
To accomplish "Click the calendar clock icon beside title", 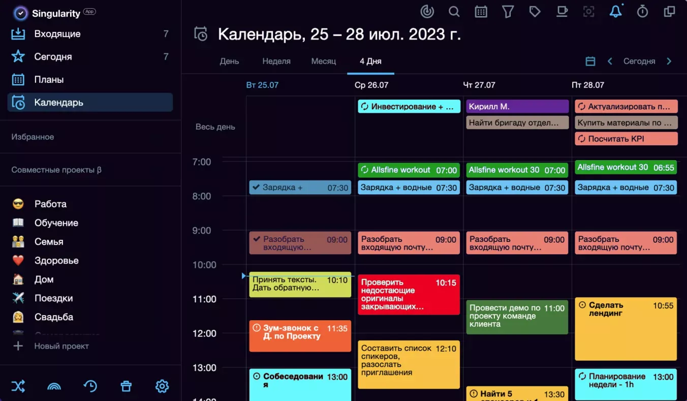I will tap(201, 34).
